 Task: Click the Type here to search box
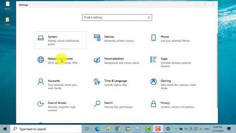[46, 129]
